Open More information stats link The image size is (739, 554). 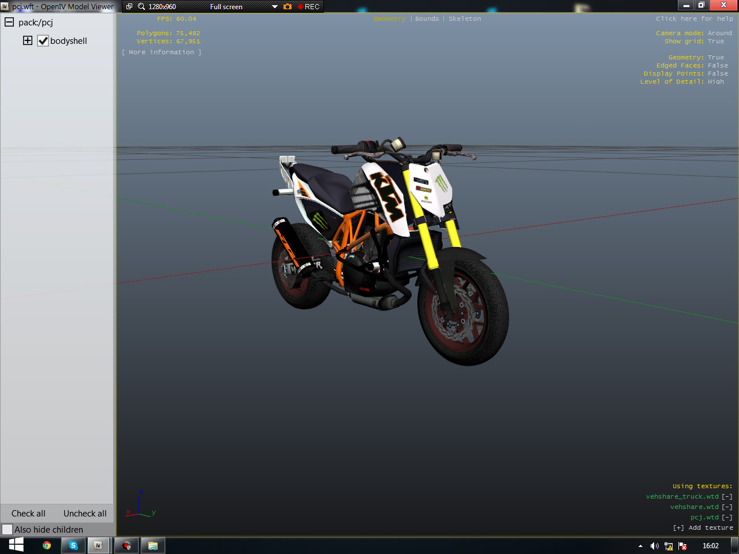pyautogui.click(x=162, y=53)
